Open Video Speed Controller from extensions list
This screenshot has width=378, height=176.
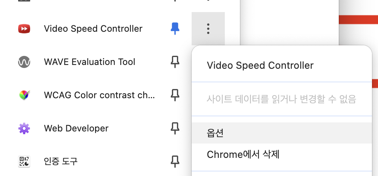(x=93, y=29)
